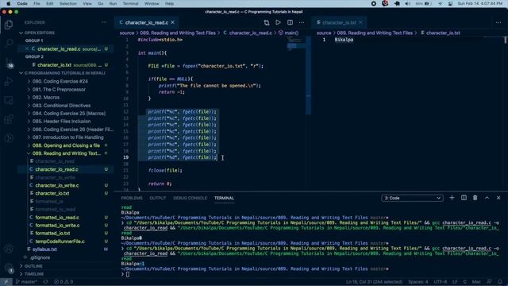Open character_io.txt under Group 2

[54, 65]
